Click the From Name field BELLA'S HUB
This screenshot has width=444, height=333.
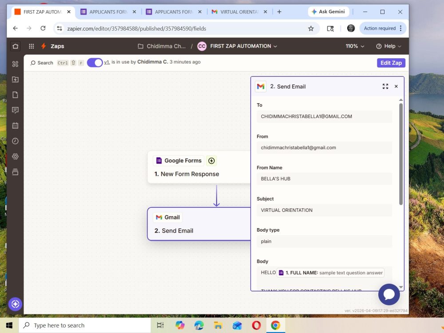pos(324,178)
